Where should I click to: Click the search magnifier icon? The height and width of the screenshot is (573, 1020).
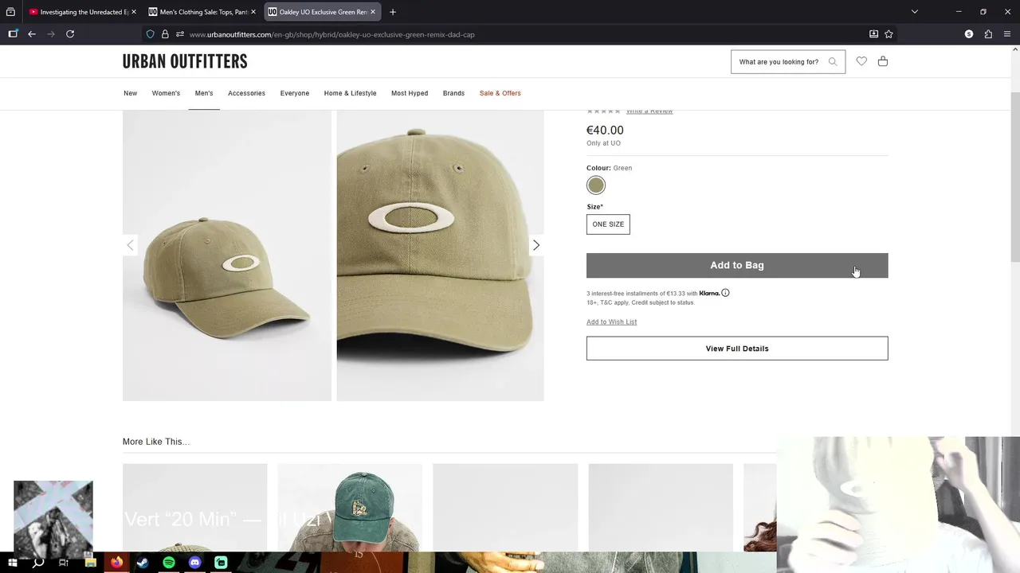tap(833, 62)
